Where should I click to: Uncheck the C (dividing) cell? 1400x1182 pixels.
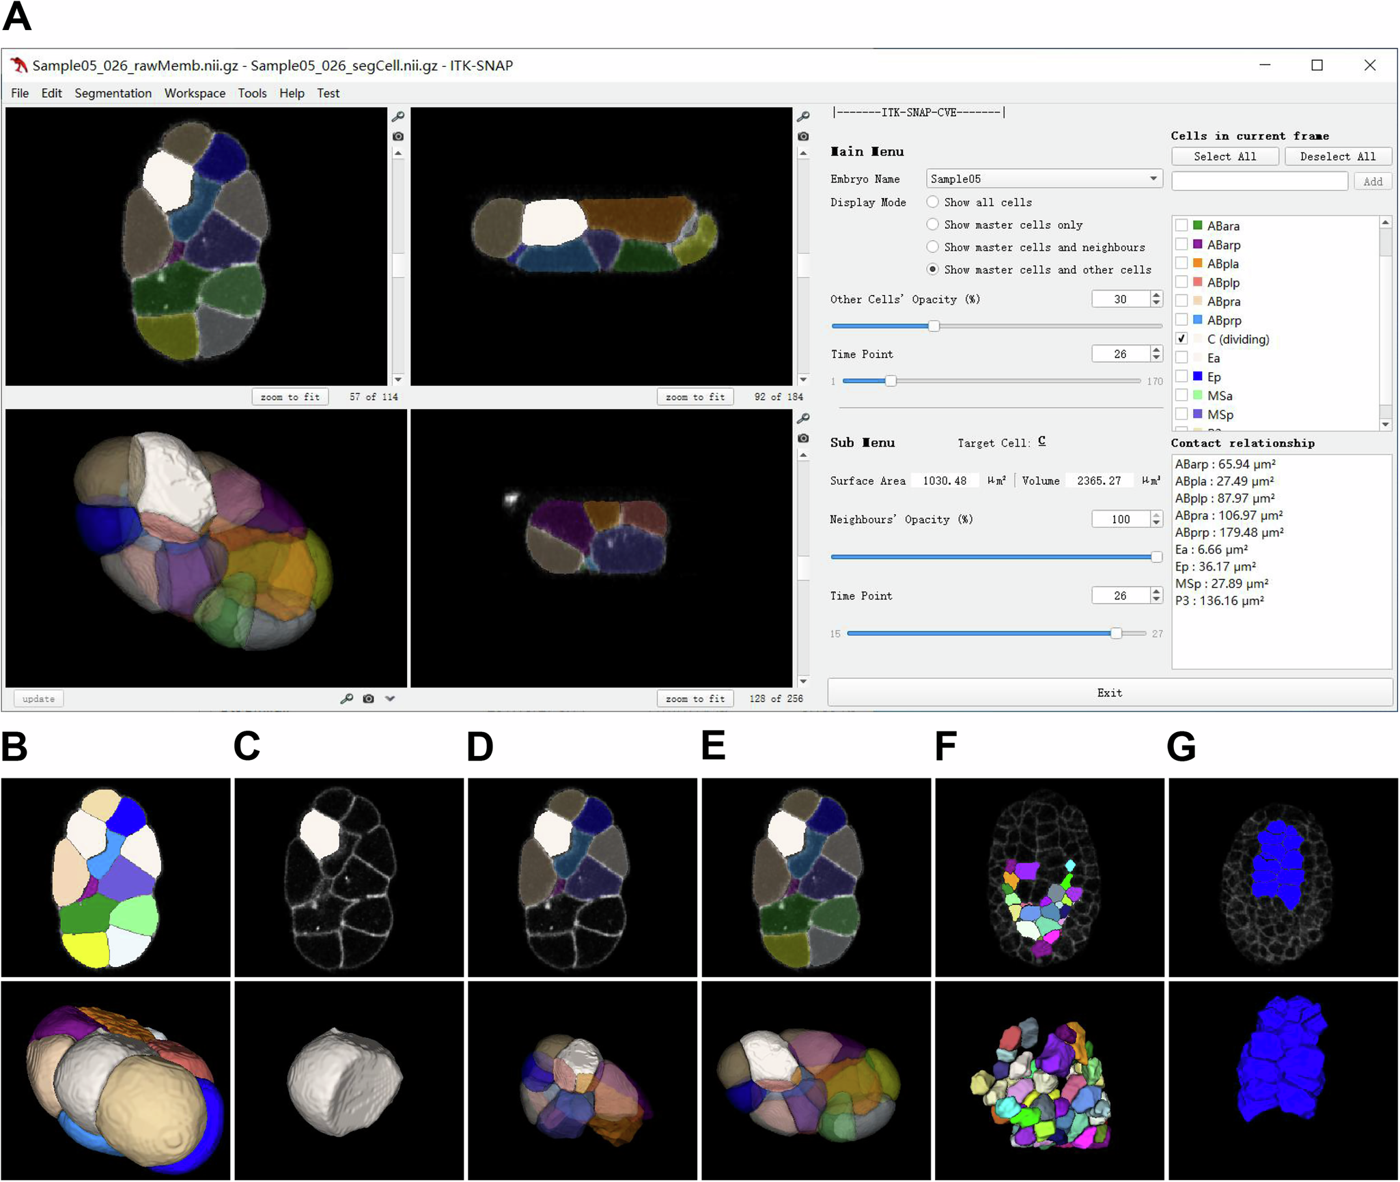coord(1182,339)
